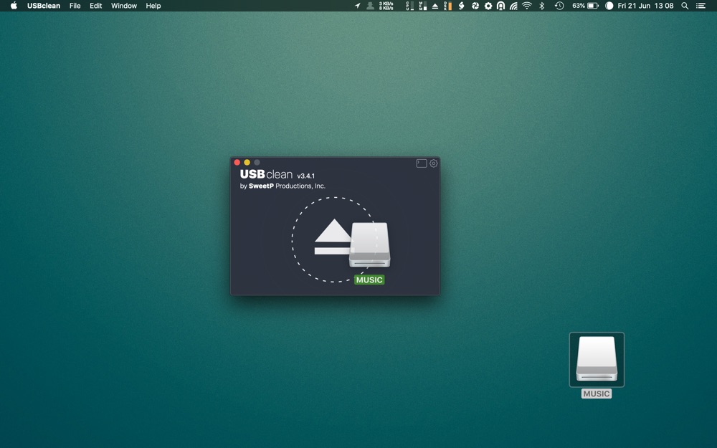Open USBclean settings gear
The width and height of the screenshot is (717, 448).
click(433, 163)
